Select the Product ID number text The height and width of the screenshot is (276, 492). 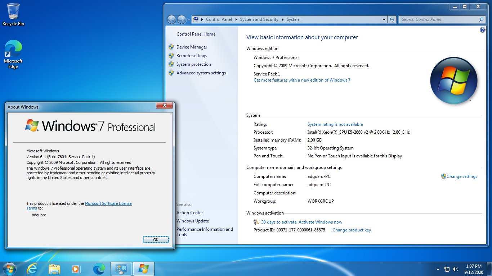click(x=301, y=230)
